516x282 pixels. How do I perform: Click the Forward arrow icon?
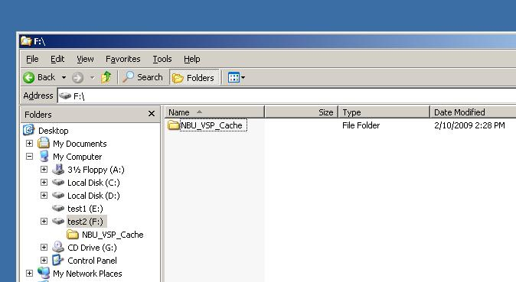pyautogui.click(x=77, y=78)
